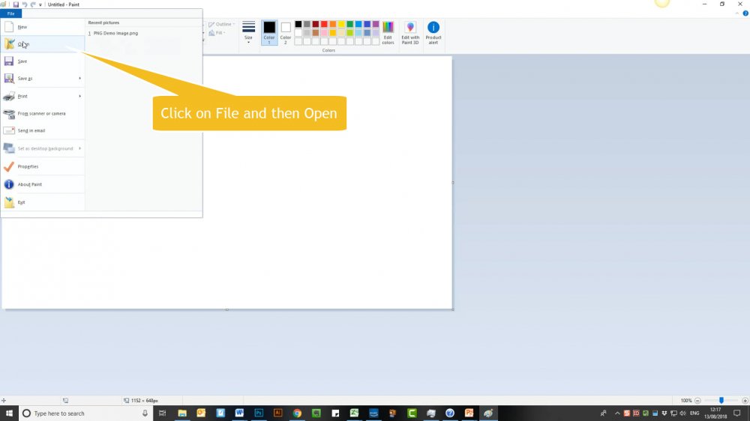Screen dimensions: 750x421
Task: Expand Set as desktop background submenu arrow
Action: (x=80, y=148)
